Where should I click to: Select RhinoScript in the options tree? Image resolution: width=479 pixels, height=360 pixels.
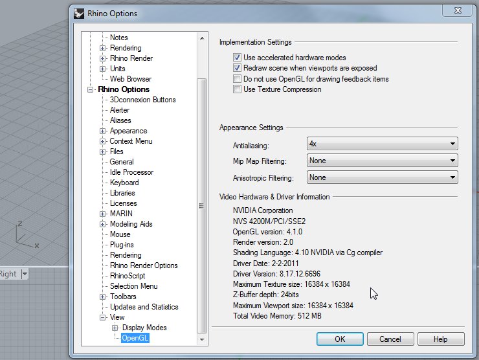click(x=128, y=276)
